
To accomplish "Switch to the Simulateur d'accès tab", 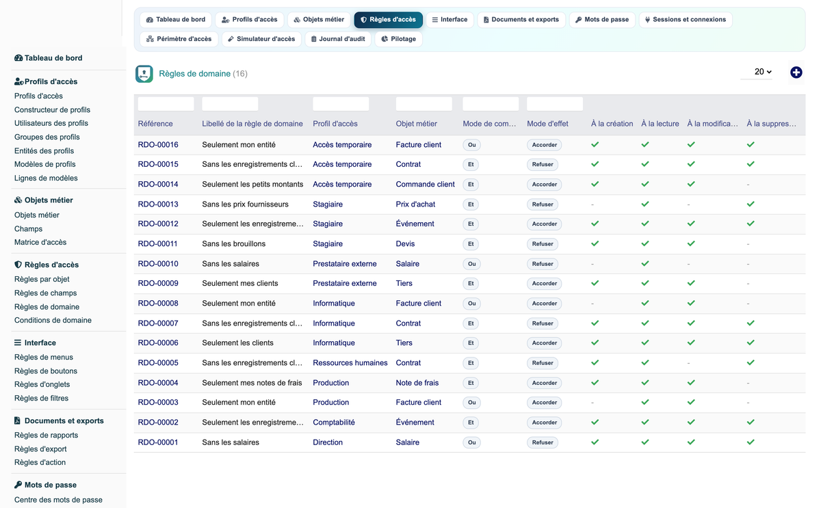I will pyautogui.click(x=261, y=39).
